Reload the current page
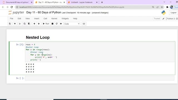 click(12, 7)
